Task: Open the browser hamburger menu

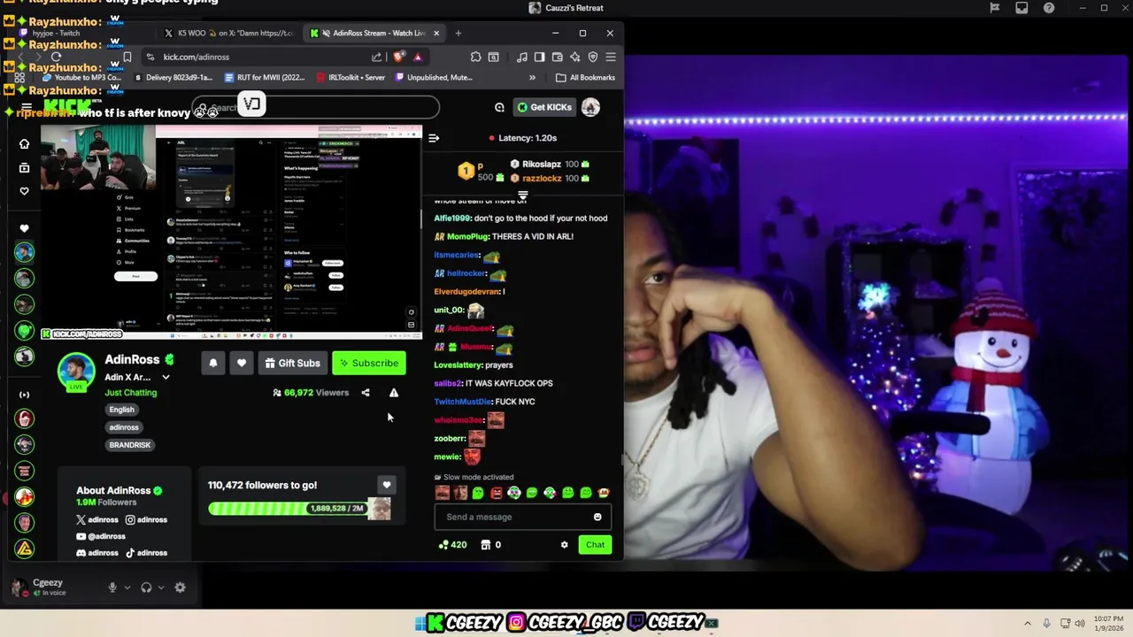Action: 611,57
